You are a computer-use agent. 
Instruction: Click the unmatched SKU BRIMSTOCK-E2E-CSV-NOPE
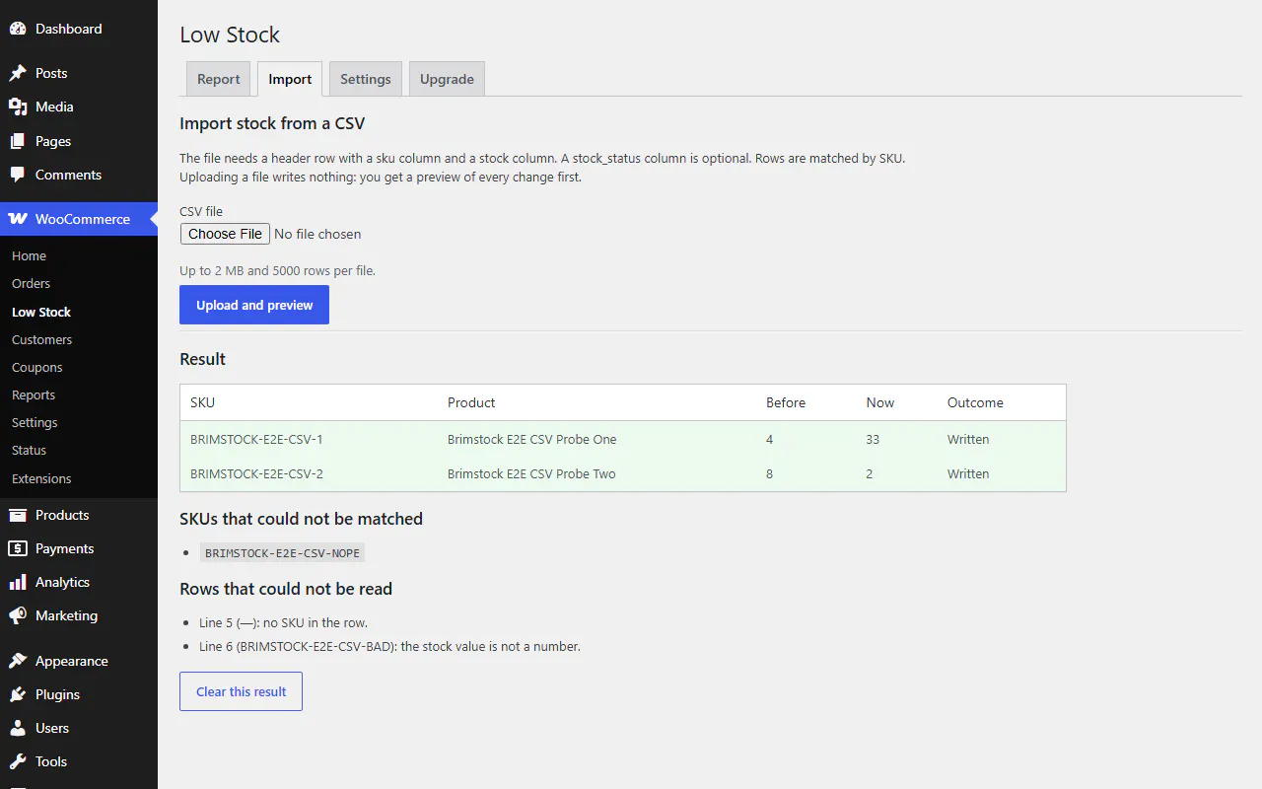282,553
